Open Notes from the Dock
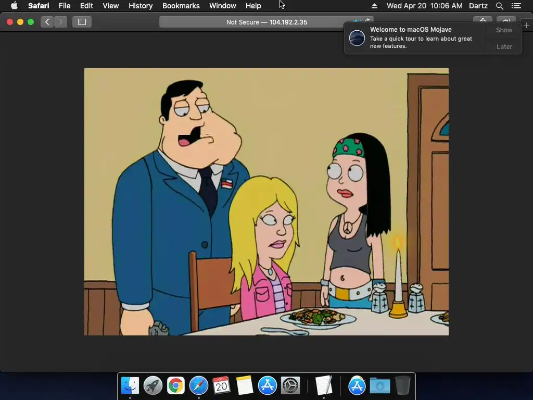This screenshot has height=400, width=533. [x=245, y=385]
